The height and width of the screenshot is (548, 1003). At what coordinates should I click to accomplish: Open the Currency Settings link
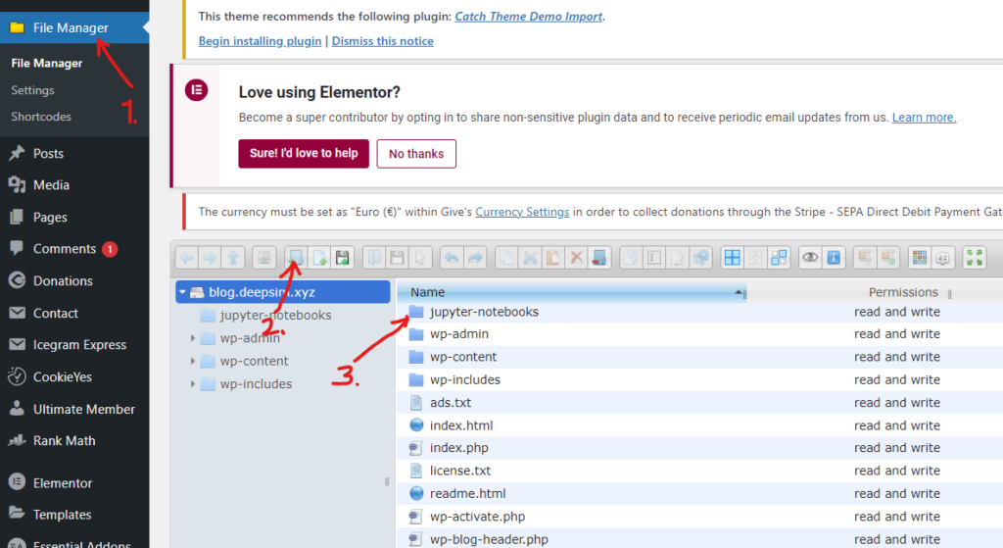[x=522, y=212]
